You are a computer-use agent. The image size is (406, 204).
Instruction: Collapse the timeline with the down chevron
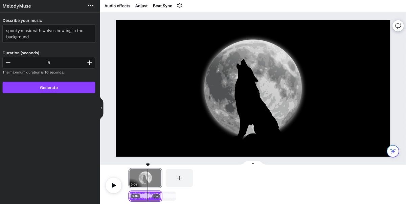point(253,163)
